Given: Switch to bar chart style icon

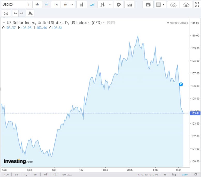Looking at the screenshot, I should coord(102,5).
